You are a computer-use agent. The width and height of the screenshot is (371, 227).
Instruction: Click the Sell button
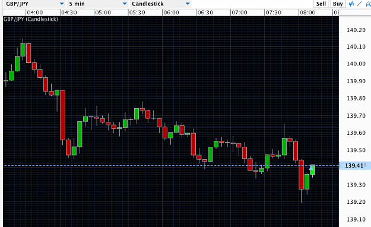pyautogui.click(x=321, y=4)
